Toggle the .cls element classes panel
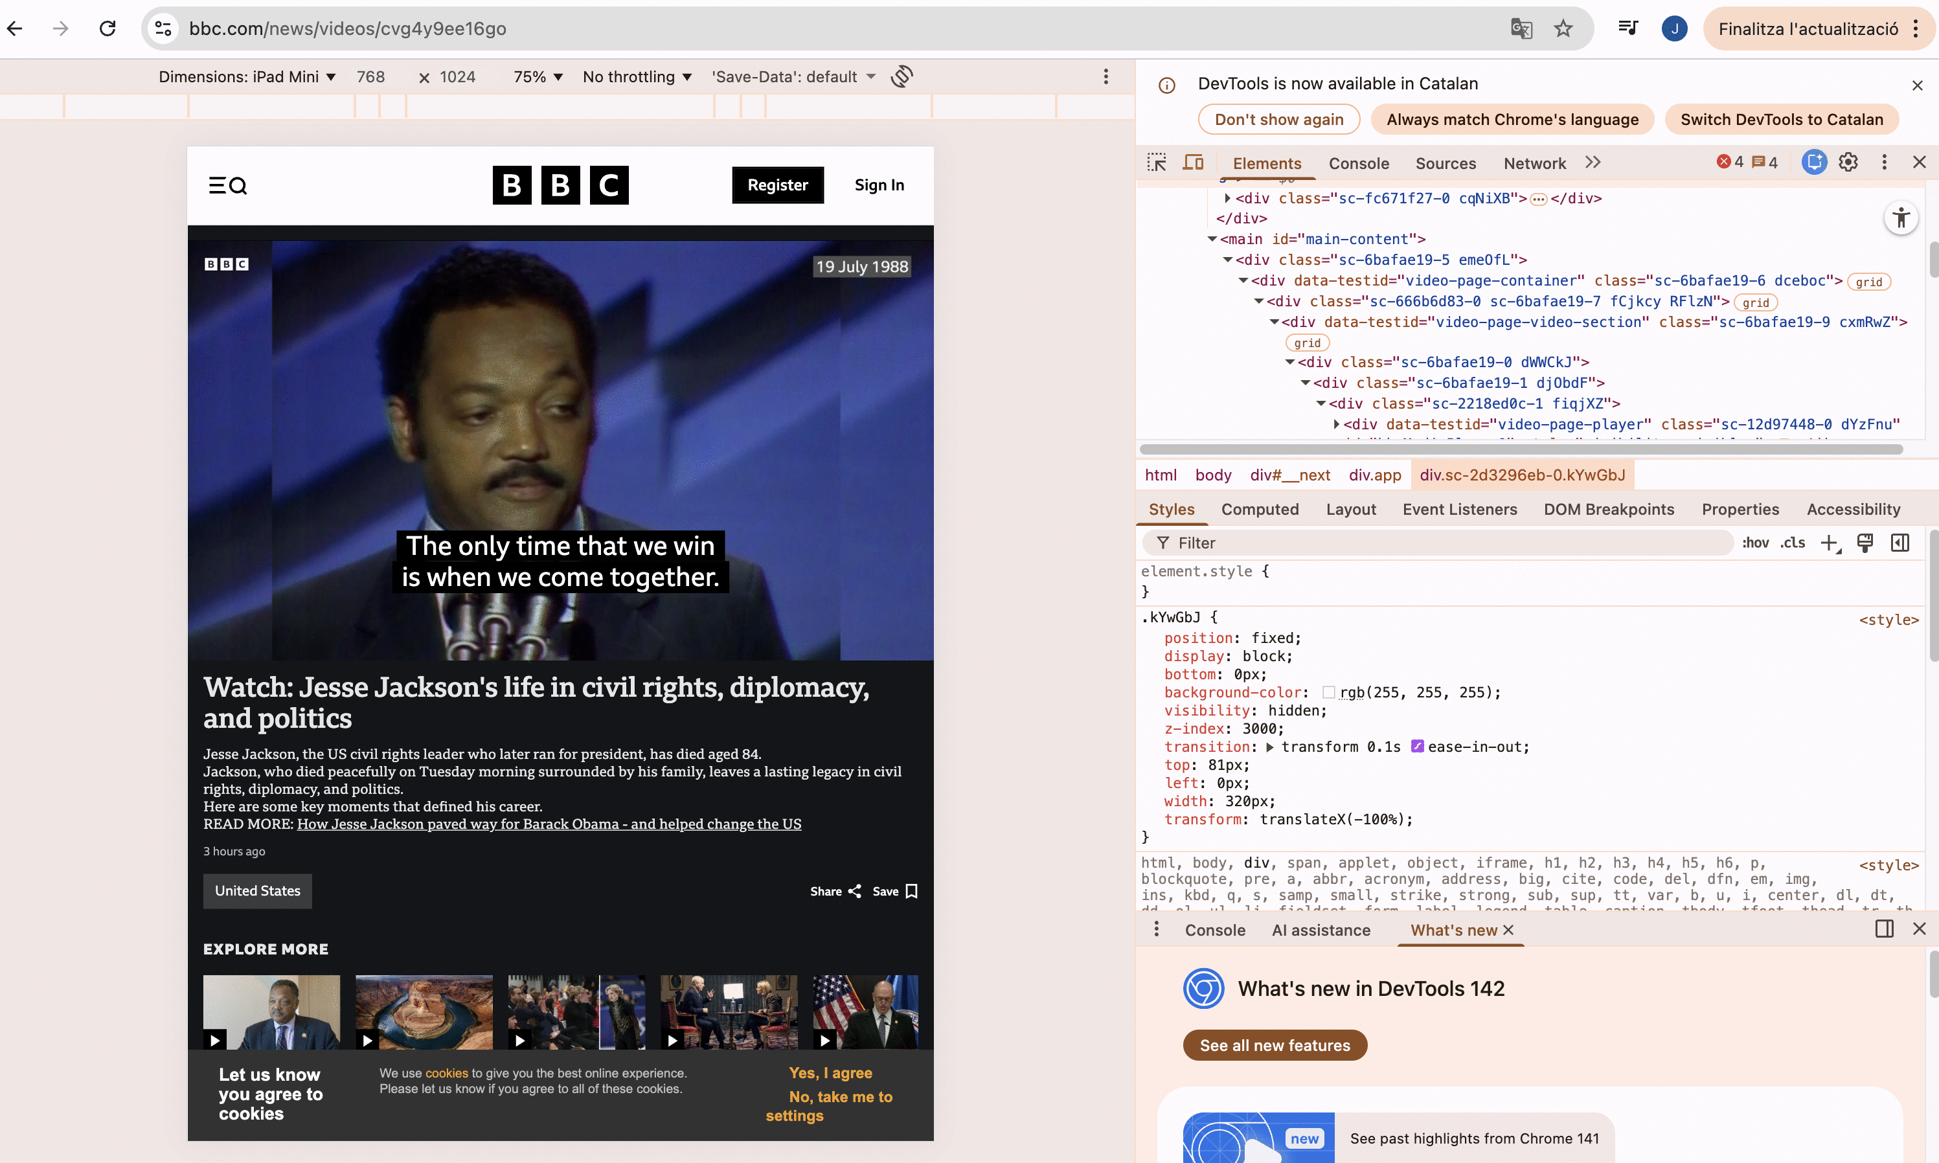Viewport: 1939px width, 1163px height. click(x=1791, y=543)
